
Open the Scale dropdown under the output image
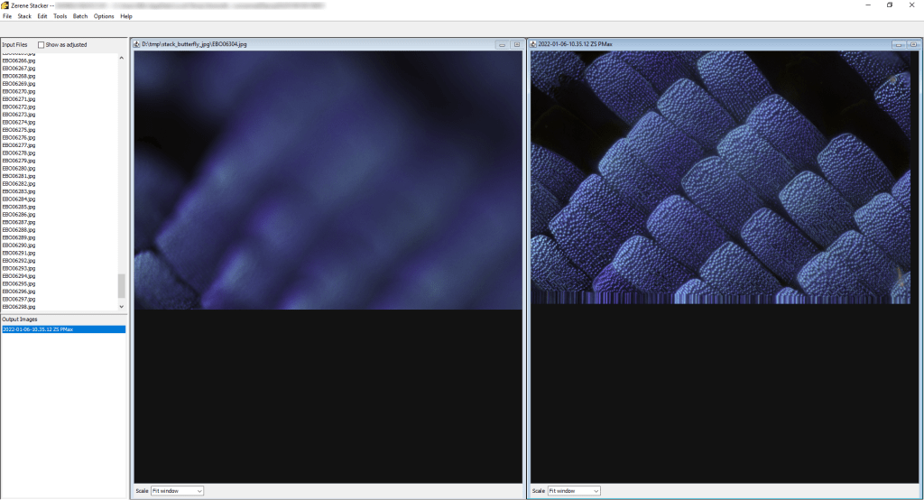coord(574,491)
